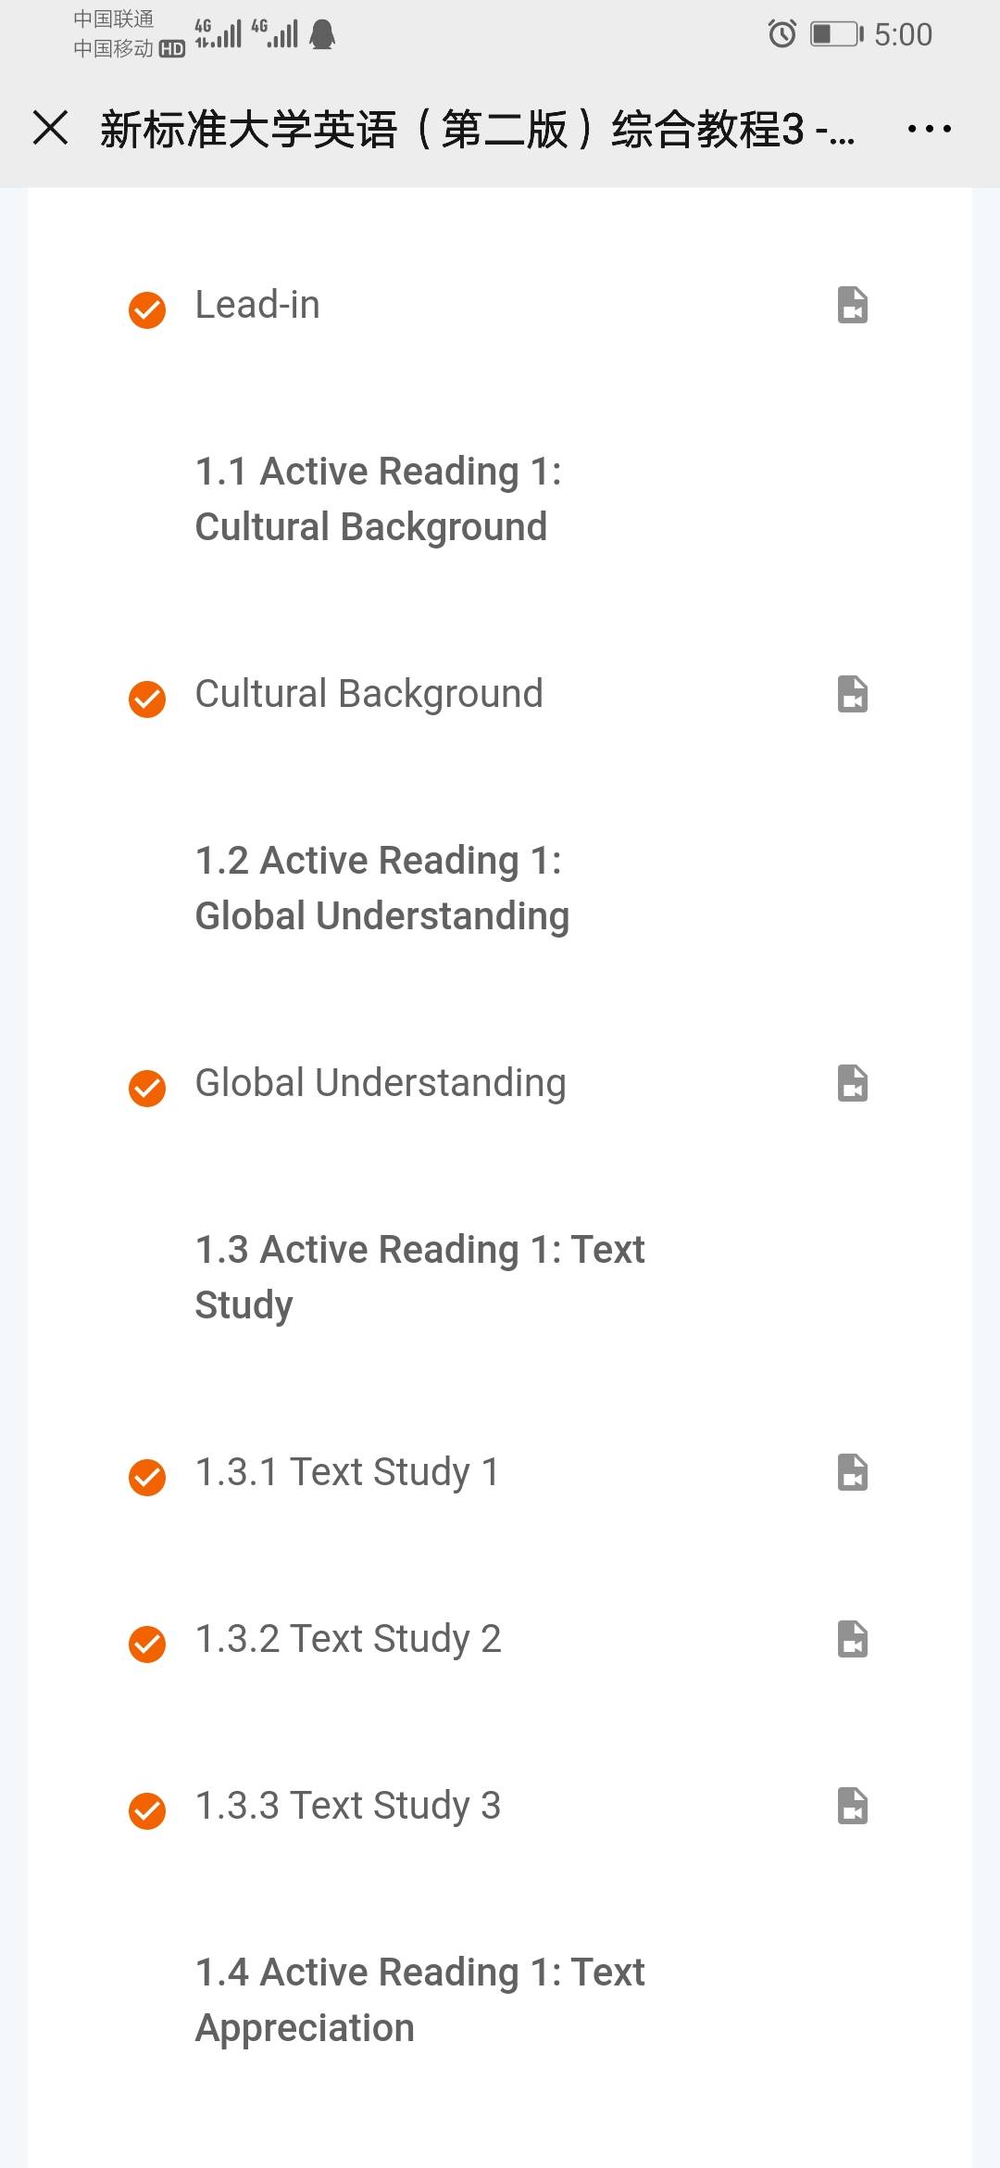Expand section 1.1 Active Reading 1: Cultural Background
The height and width of the screenshot is (2168, 1000).
point(378,499)
